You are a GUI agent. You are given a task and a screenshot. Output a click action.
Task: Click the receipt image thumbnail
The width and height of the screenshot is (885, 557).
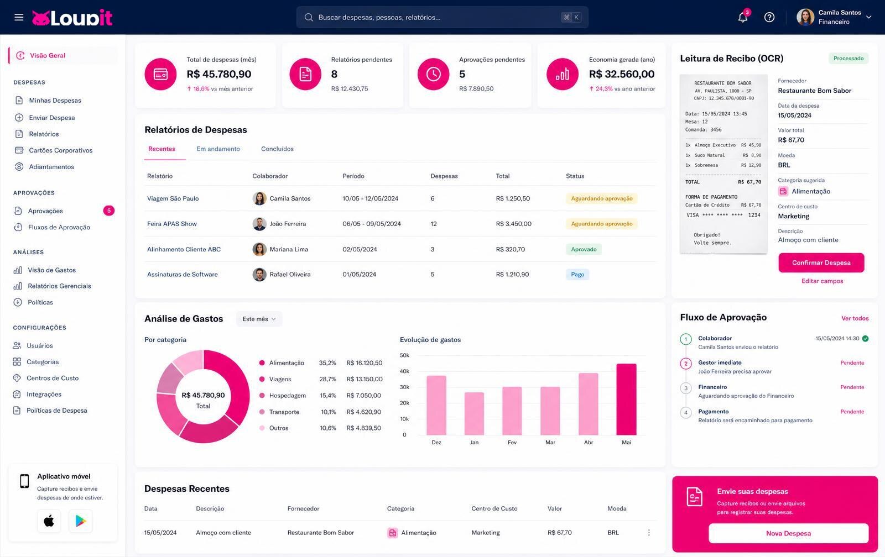click(x=723, y=164)
